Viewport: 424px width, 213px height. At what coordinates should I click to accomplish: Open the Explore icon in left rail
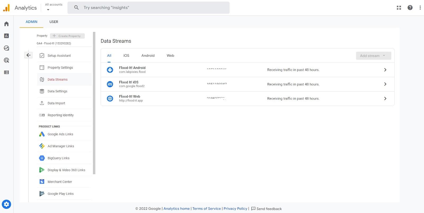pos(7,48)
